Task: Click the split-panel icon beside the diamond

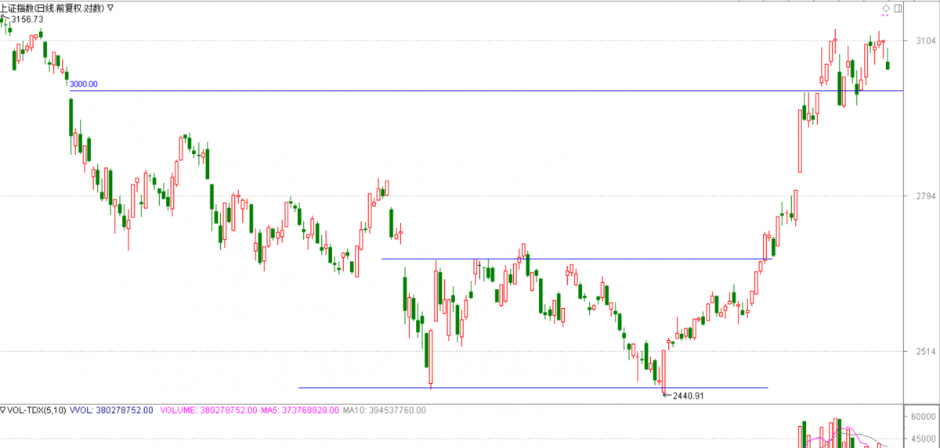Action: point(899,8)
